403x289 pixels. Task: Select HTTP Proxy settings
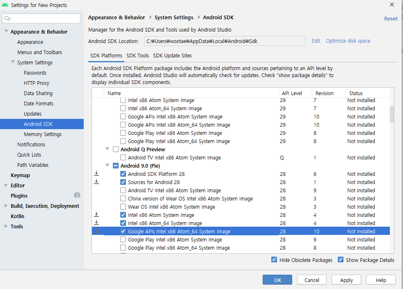click(x=37, y=83)
